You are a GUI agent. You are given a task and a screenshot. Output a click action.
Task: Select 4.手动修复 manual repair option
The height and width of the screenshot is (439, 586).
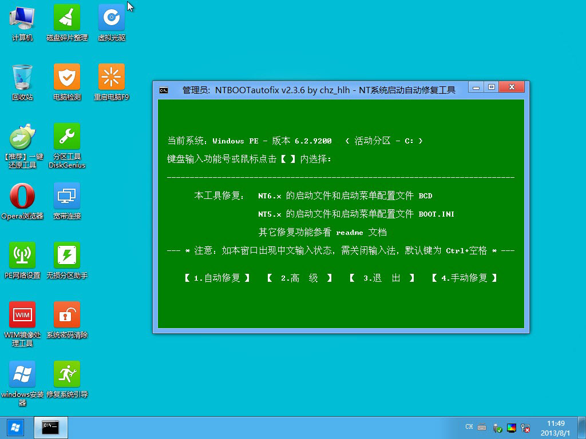pyautogui.click(x=464, y=278)
